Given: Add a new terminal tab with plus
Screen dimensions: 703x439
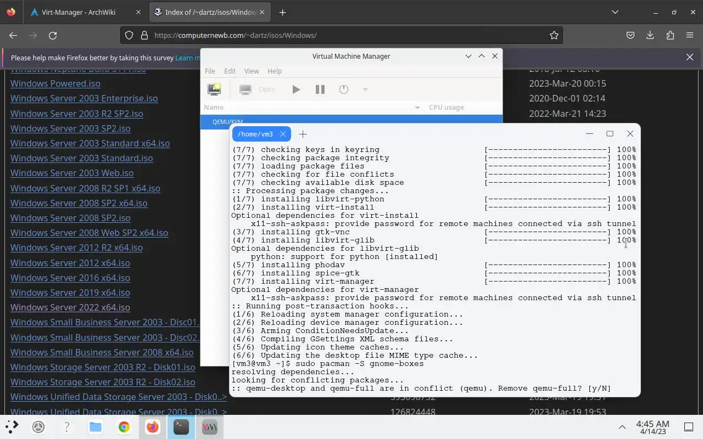Looking at the screenshot, I should [303, 134].
